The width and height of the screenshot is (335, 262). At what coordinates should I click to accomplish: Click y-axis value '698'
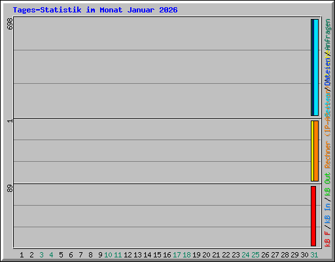point(10,24)
